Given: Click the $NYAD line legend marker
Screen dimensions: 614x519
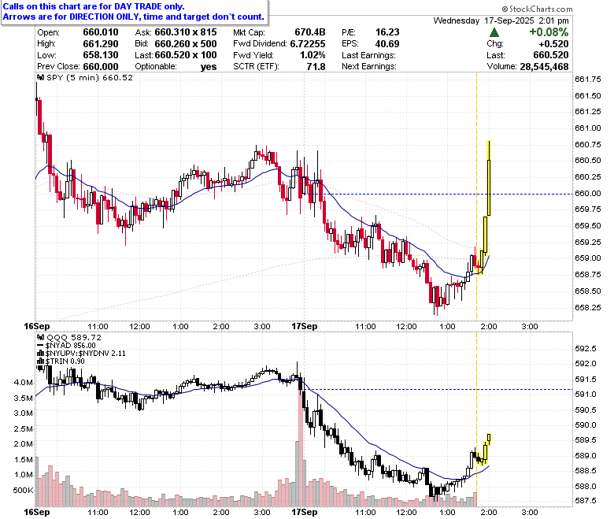Looking at the screenshot, I should tap(40, 346).
